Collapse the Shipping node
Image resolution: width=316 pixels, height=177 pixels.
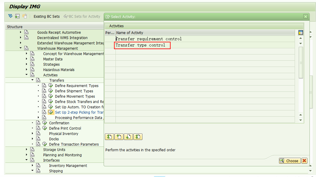33,170
